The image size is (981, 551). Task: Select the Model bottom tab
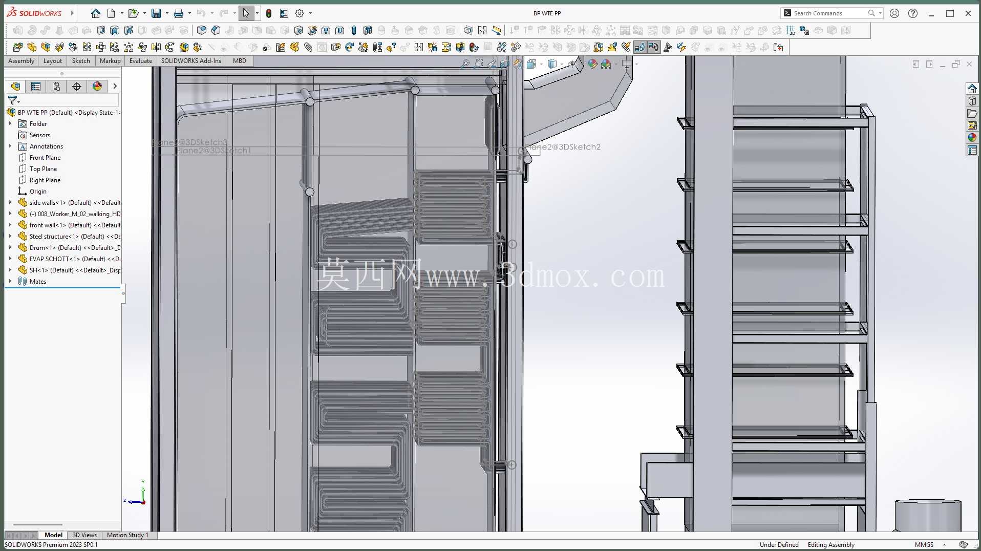click(x=53, y=535)
